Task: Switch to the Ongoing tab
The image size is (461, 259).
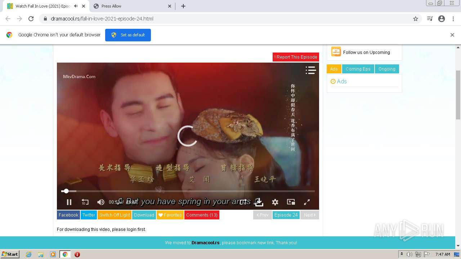Action: coord(387,69)
